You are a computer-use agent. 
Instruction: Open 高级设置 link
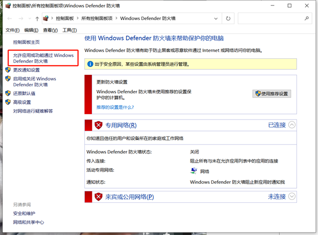tap(22, 102)
